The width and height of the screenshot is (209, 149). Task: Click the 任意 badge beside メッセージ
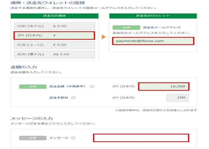[x=33, y=138]
